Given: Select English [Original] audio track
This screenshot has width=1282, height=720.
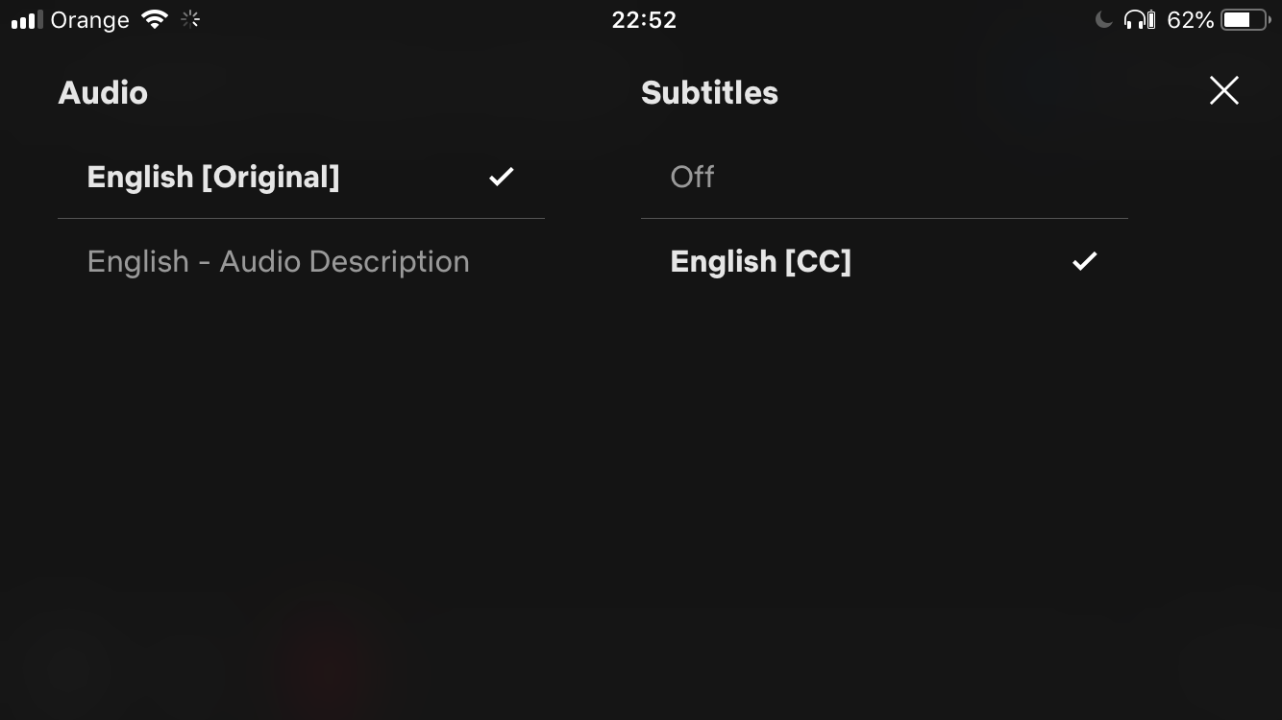Looking at the screenshot, I should (213, 177).
